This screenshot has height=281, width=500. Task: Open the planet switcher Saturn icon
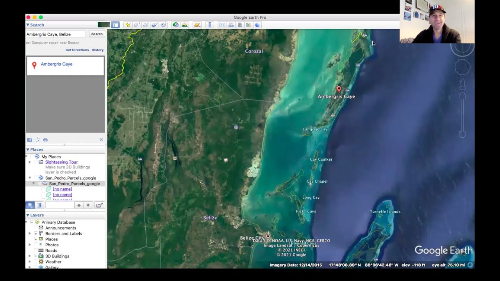pos(197,25)
